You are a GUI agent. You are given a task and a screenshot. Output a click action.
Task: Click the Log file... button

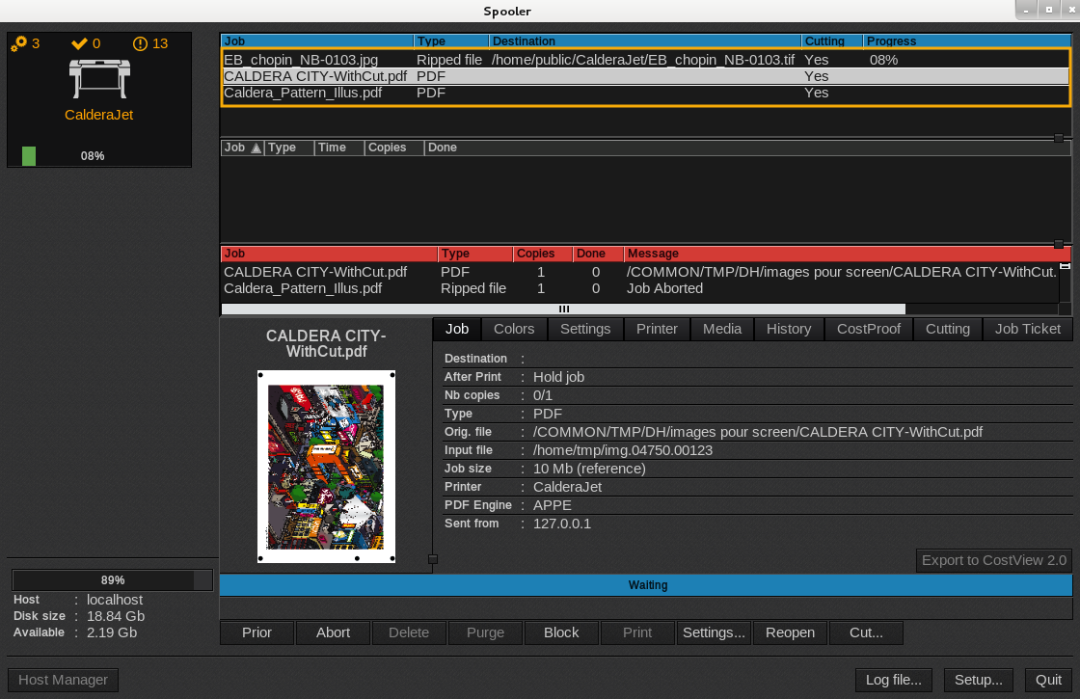(893, 680)
